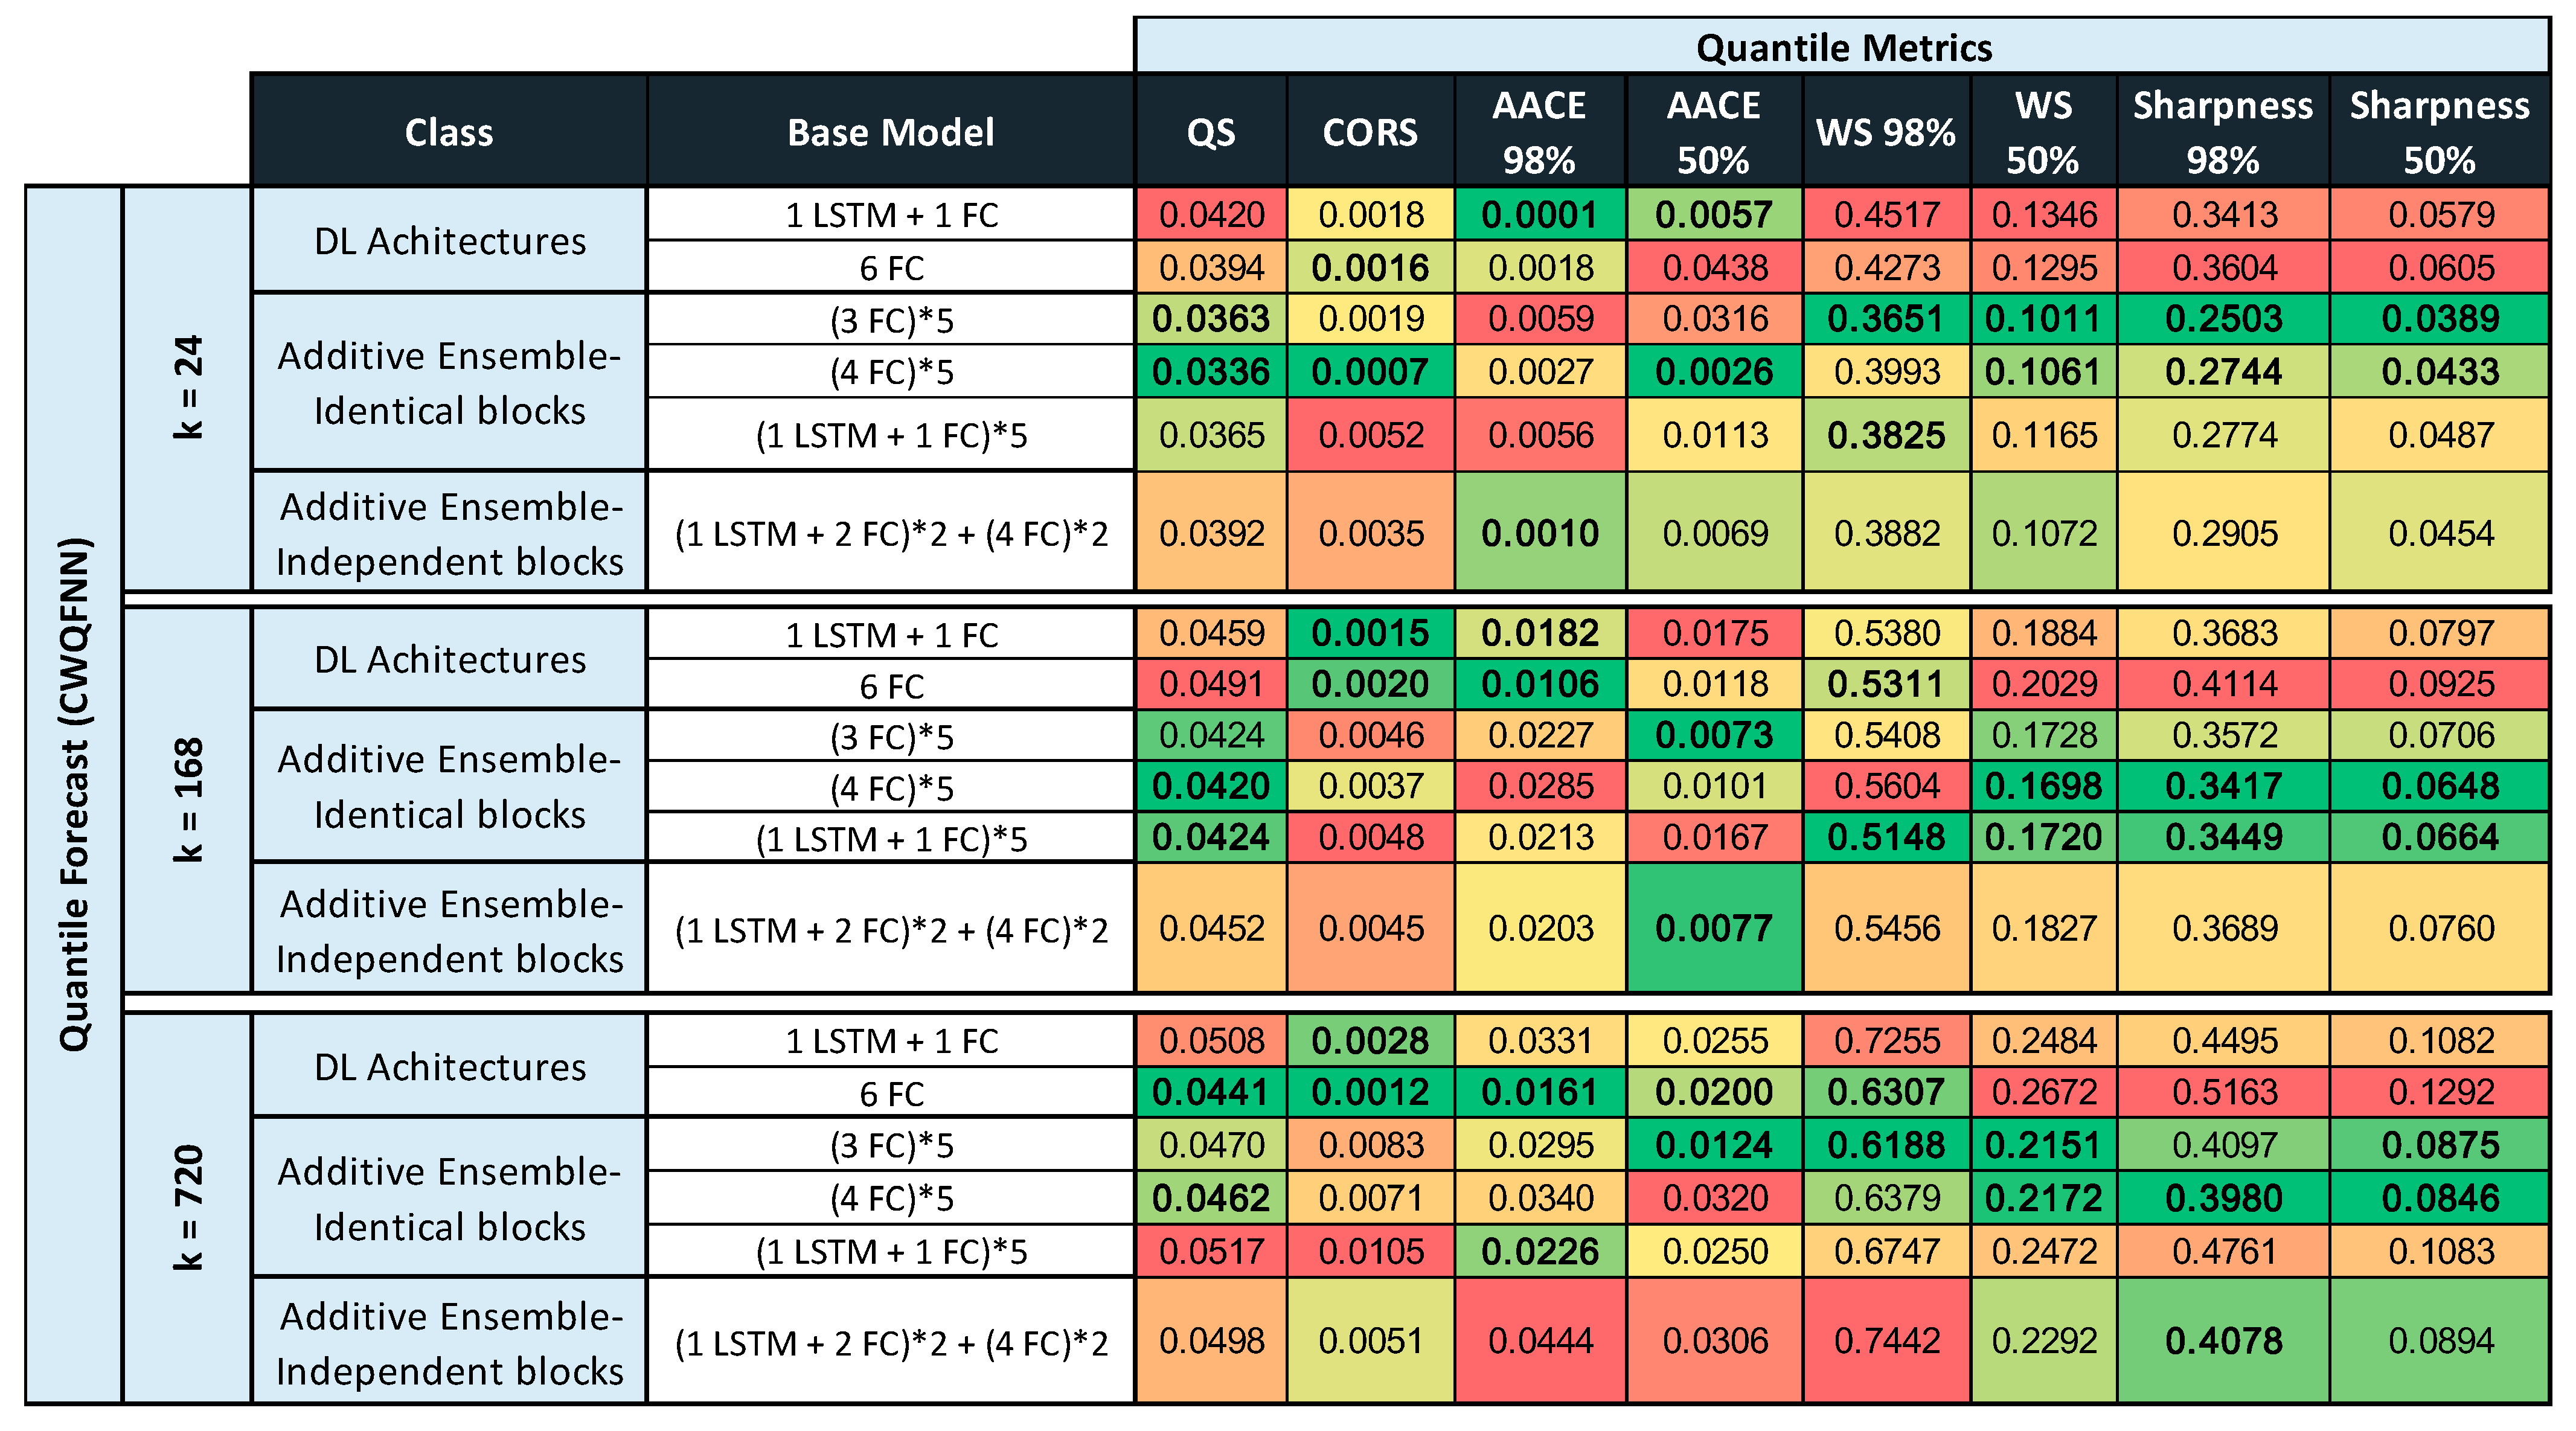Click the WS 98% column header
Screen dimensions: 2576x1431
pos(1885,132)
